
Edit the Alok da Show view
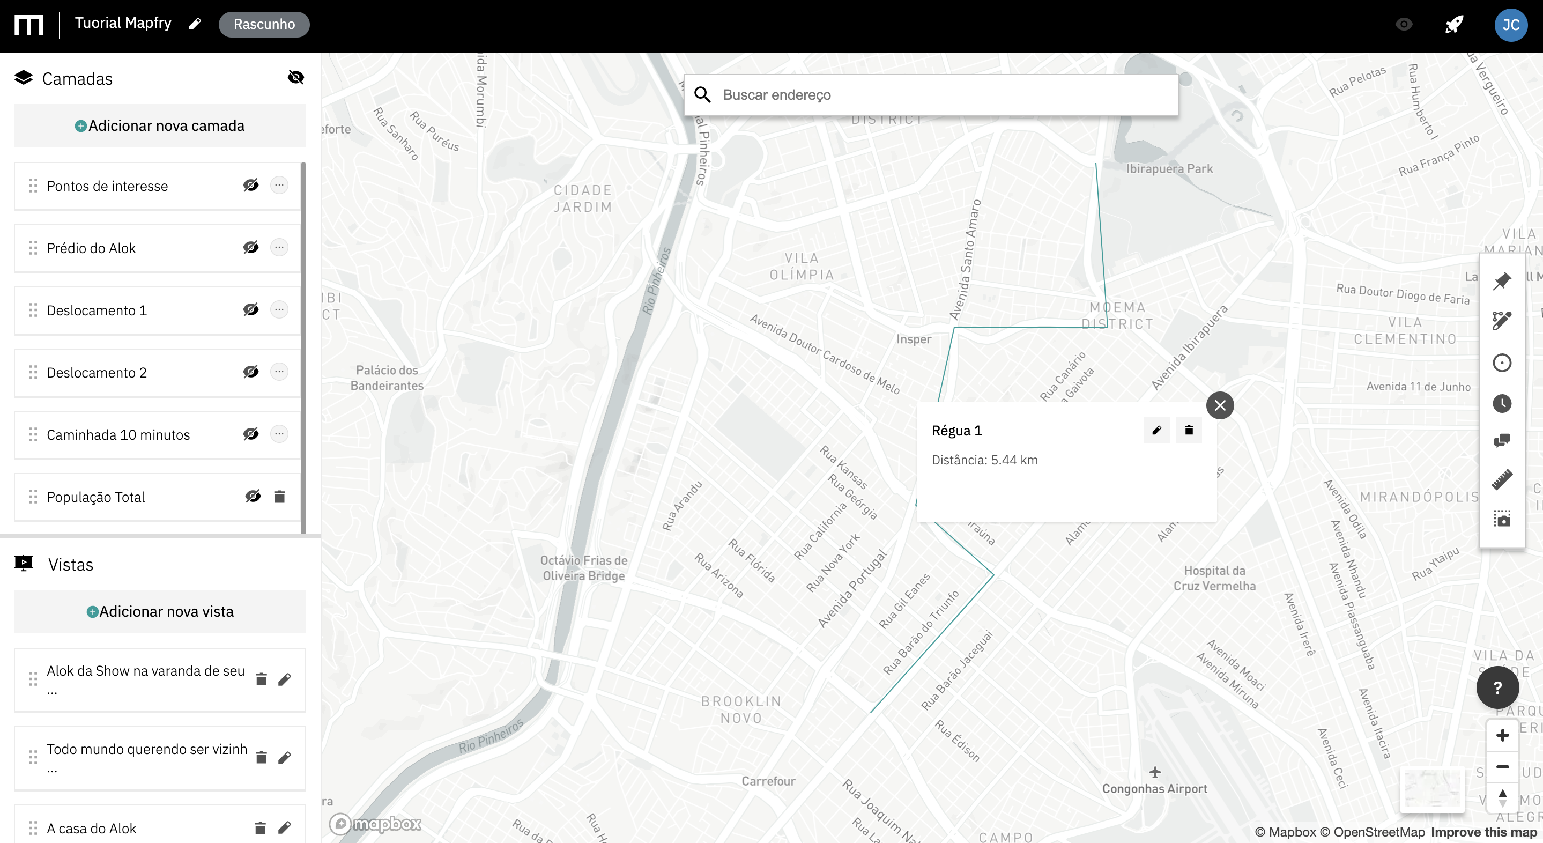[x=285, y=679]
